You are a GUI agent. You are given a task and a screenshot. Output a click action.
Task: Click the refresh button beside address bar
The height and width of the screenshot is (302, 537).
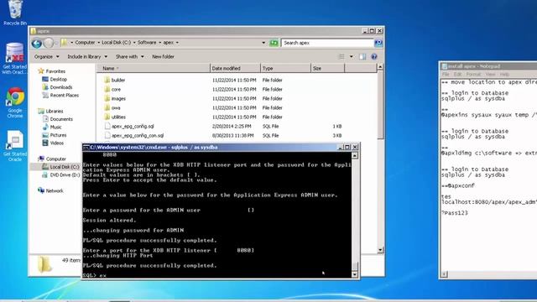274,43
